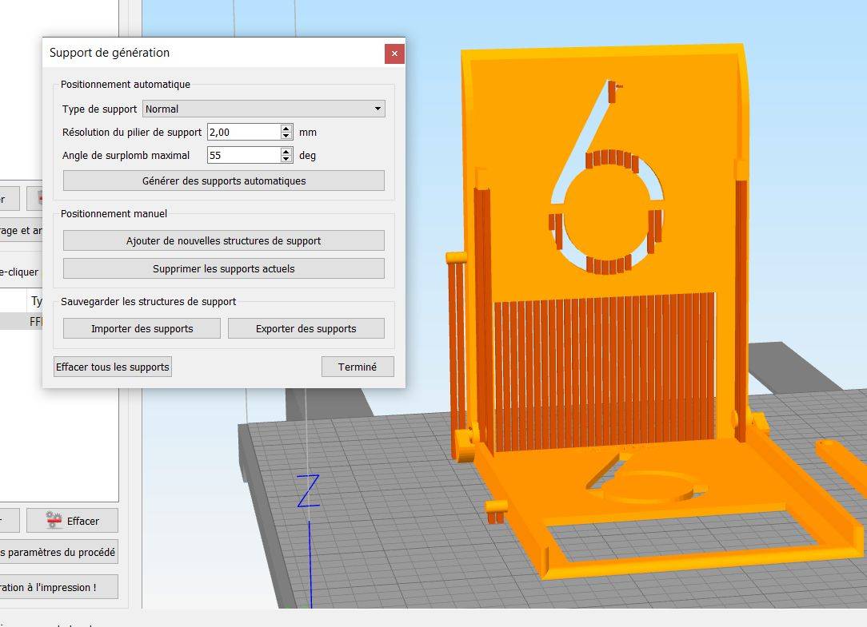The width and height of the screenshot is (867, 627).
Task: Click Ajouter de nouvelles structures de support
Action: (223, 240)
